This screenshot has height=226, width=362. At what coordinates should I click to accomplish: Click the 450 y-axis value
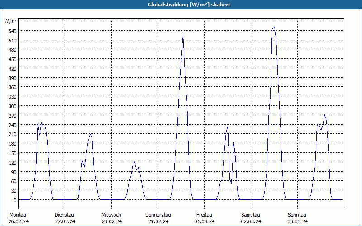12,59
